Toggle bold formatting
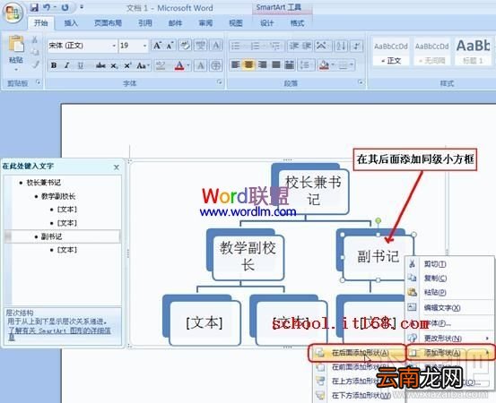The image size is (496, 403). tap(54, 65)
